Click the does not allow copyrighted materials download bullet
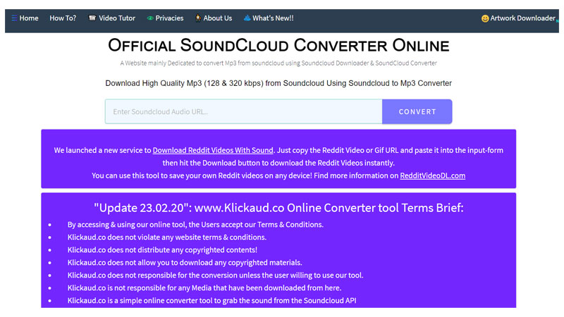The image size is (564, 317). (x=185, y=262)
